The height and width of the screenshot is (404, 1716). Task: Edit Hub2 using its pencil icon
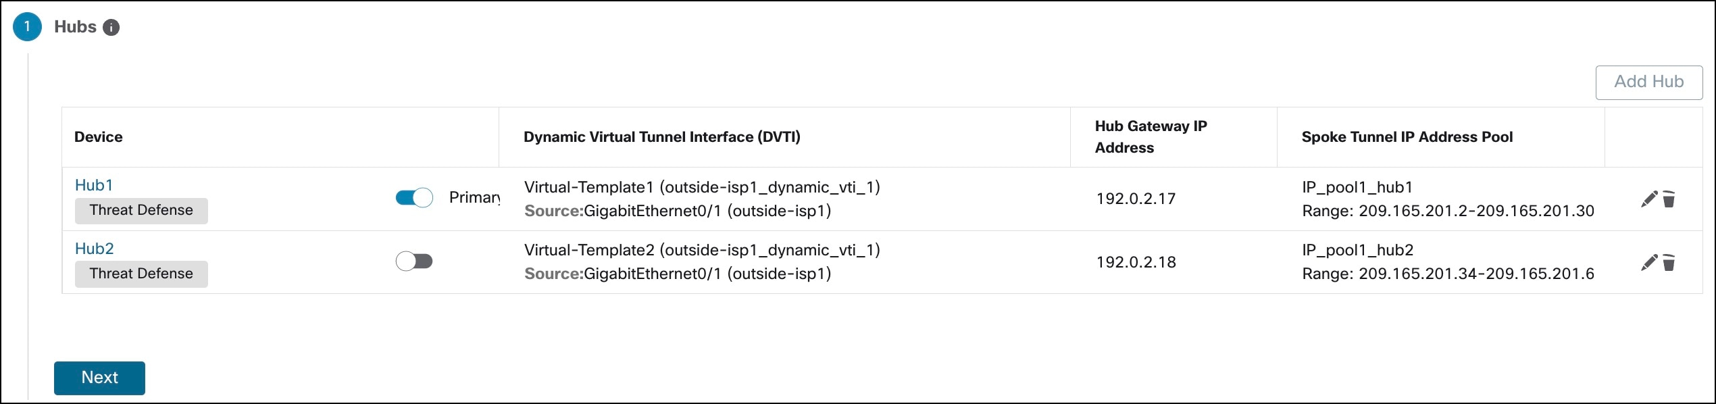point(1648,262)
